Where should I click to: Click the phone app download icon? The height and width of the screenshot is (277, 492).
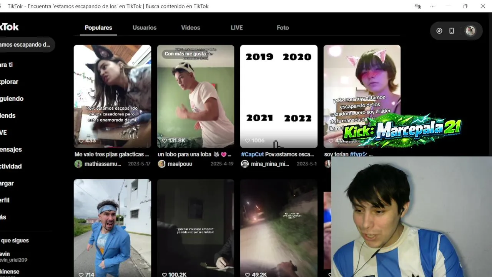[452, 31]
